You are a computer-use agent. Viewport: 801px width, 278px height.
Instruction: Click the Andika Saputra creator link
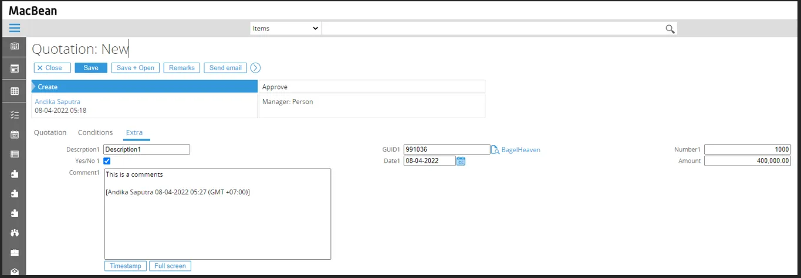click(x=58, y=101)
